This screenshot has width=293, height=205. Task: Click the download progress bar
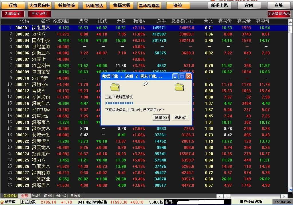tap(147, 103)
